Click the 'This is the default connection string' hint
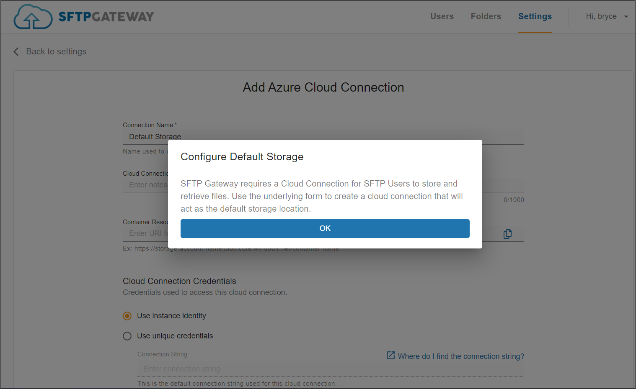The height and width of the screenshot is (389, 636). (x=237, y=384)
